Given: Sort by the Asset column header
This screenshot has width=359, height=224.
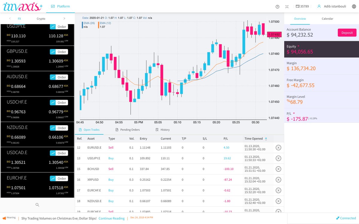Looking at the screenshot, I should coord(91,139).
